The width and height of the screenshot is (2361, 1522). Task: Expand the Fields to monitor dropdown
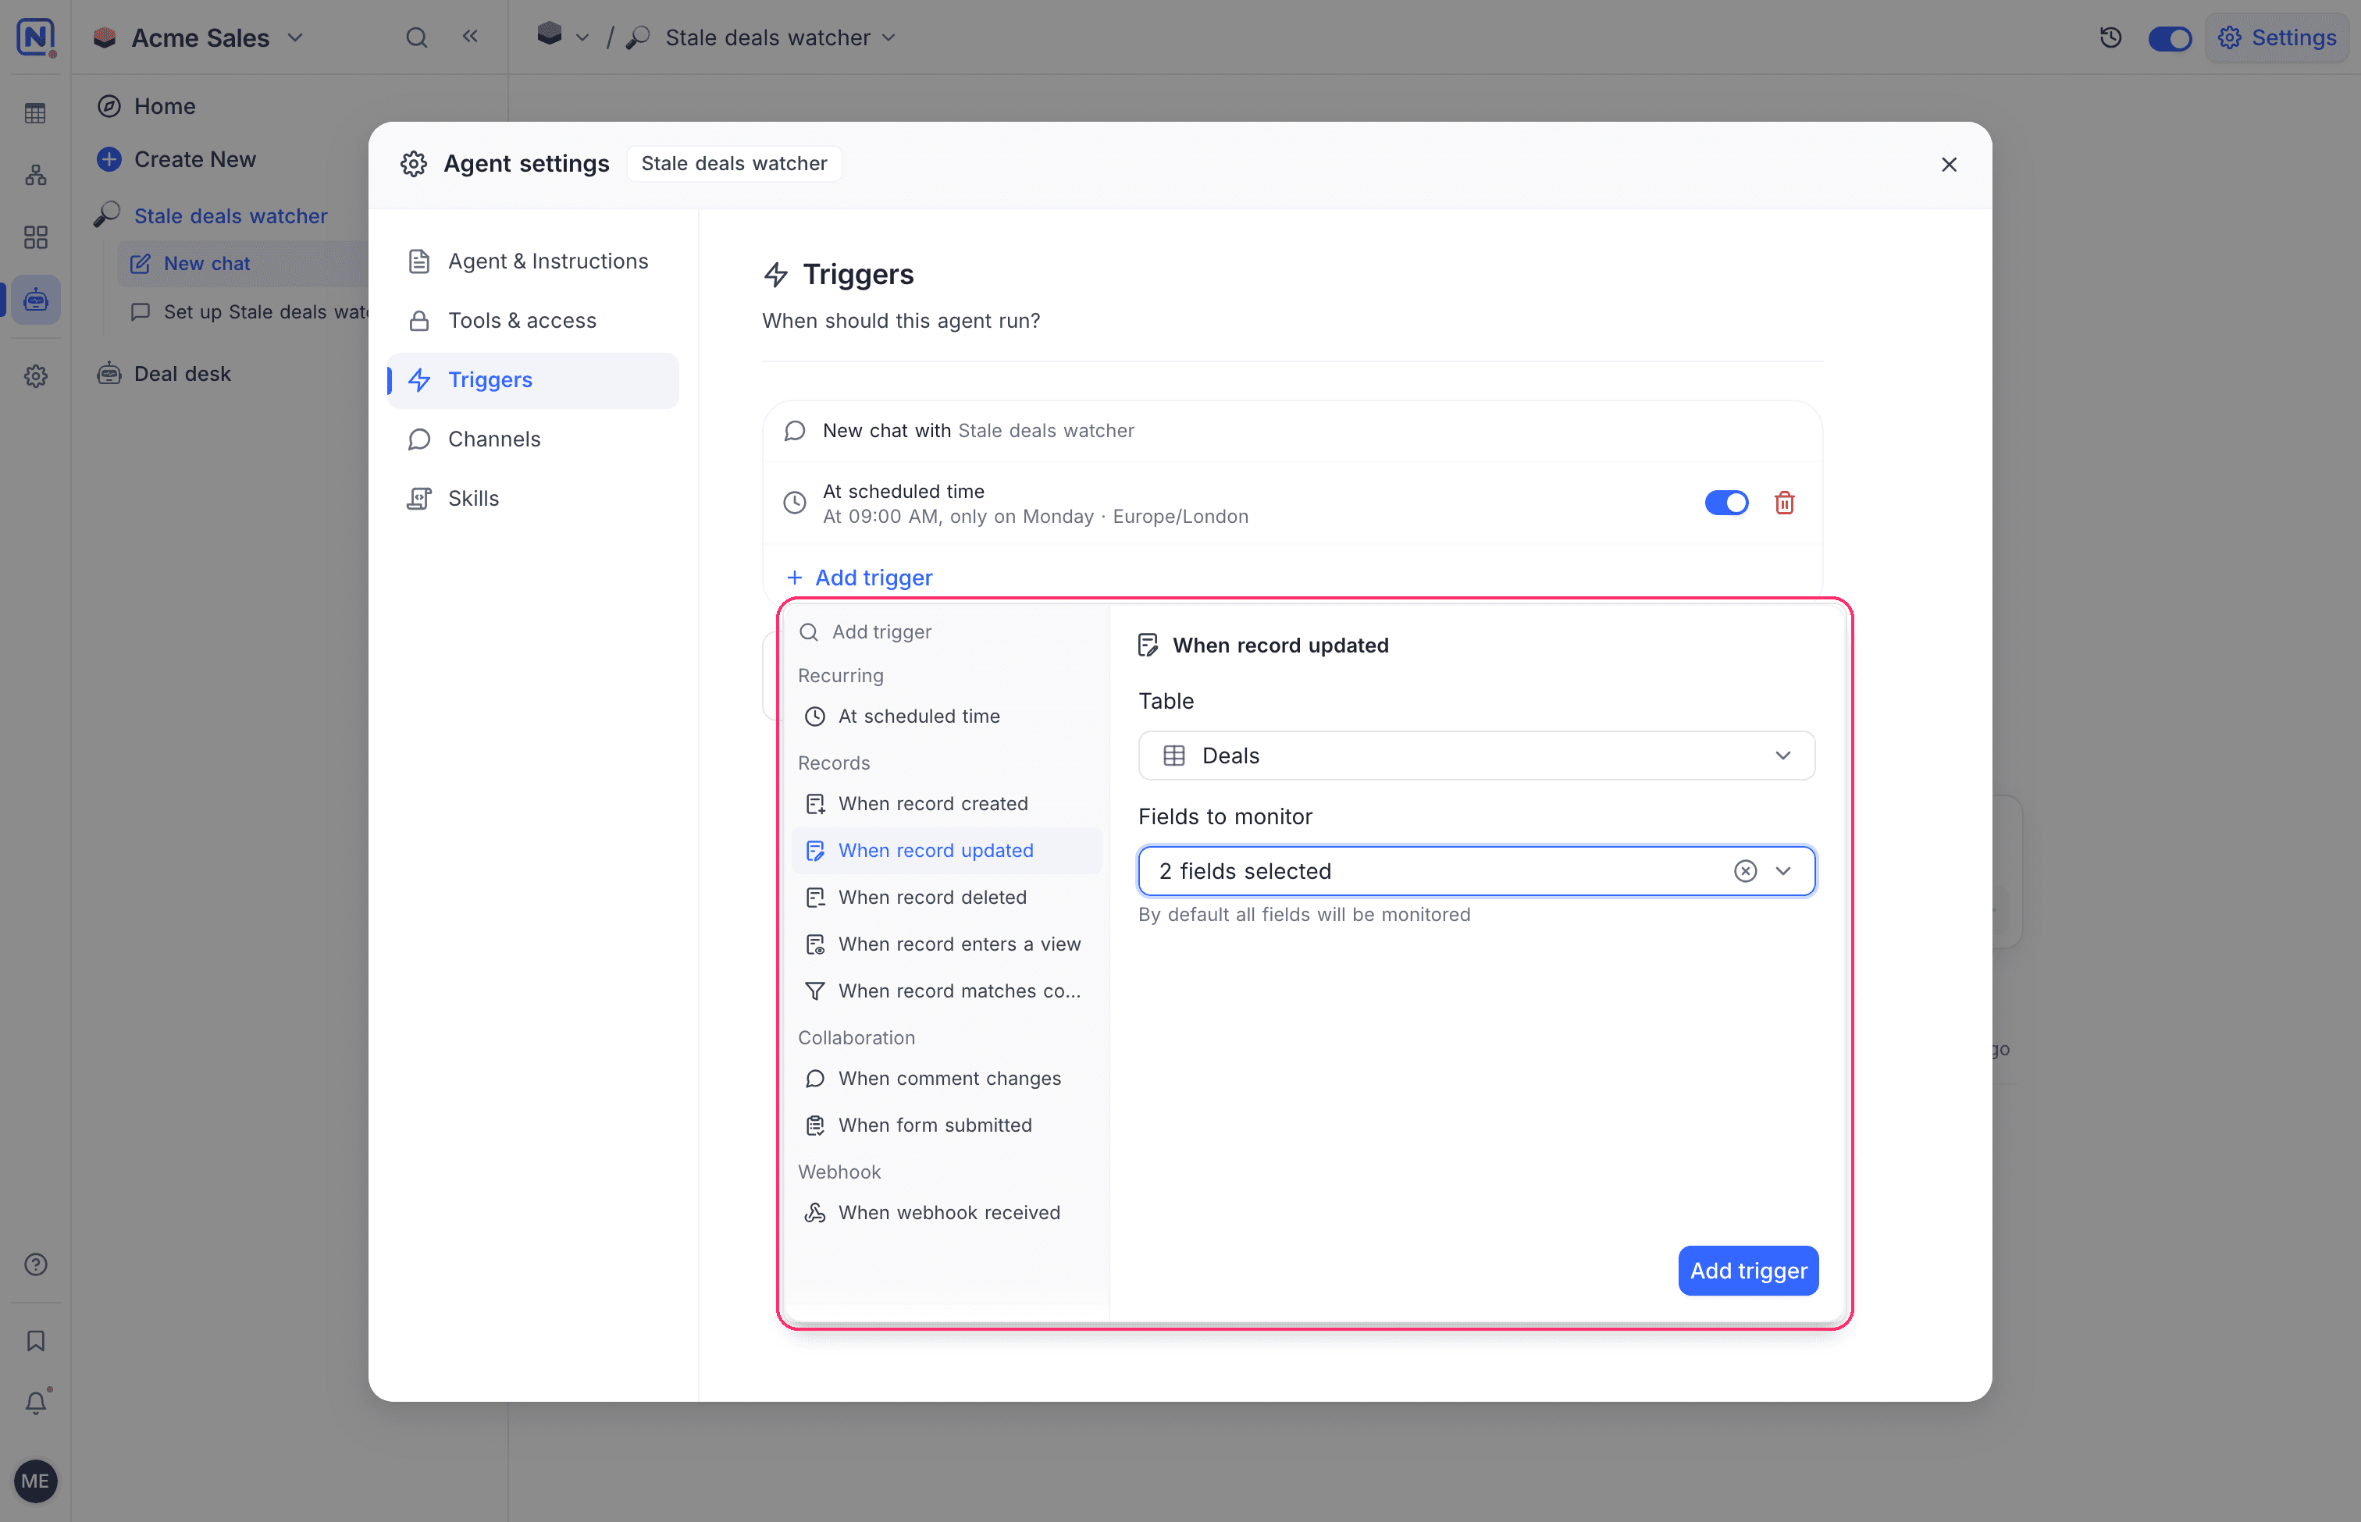tap(1782, 872)
